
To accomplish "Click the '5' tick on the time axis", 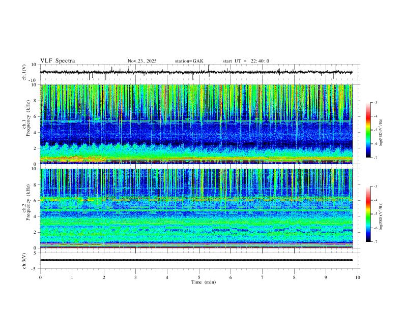I will point(199,277).
